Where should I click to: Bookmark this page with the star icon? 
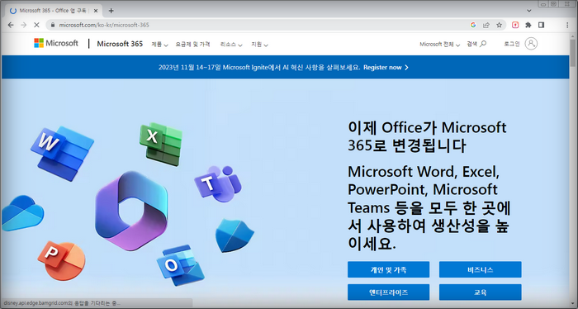pyautogui.click(x=499, y=25)
